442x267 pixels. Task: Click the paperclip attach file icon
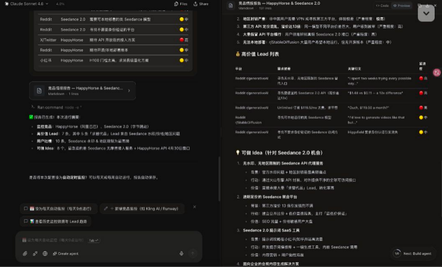tap(25, 253)
